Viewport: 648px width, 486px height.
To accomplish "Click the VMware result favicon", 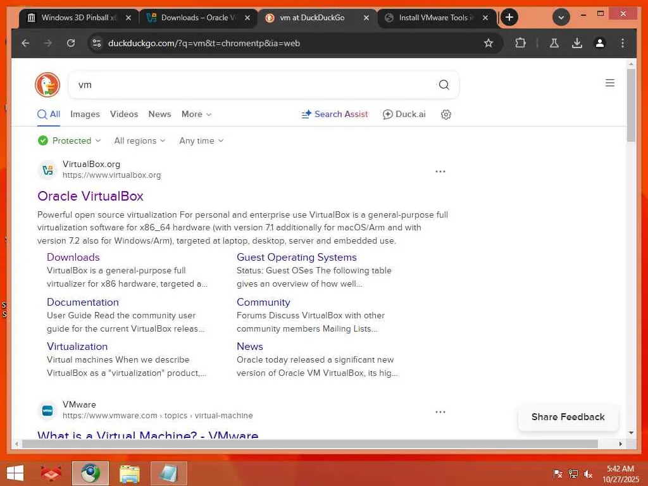I will coord(47,410).
